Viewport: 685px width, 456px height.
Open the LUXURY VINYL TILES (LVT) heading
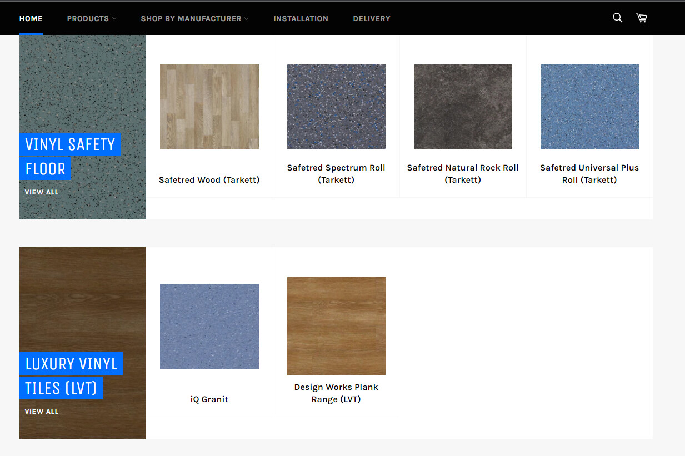[71, 375]
